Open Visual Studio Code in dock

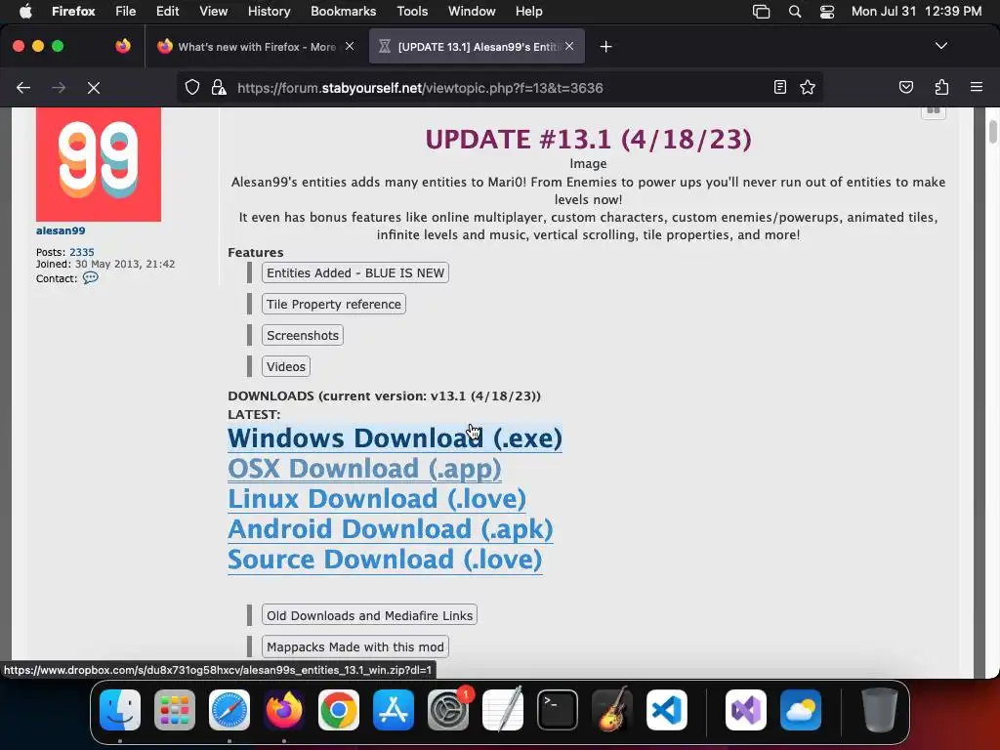667,710
